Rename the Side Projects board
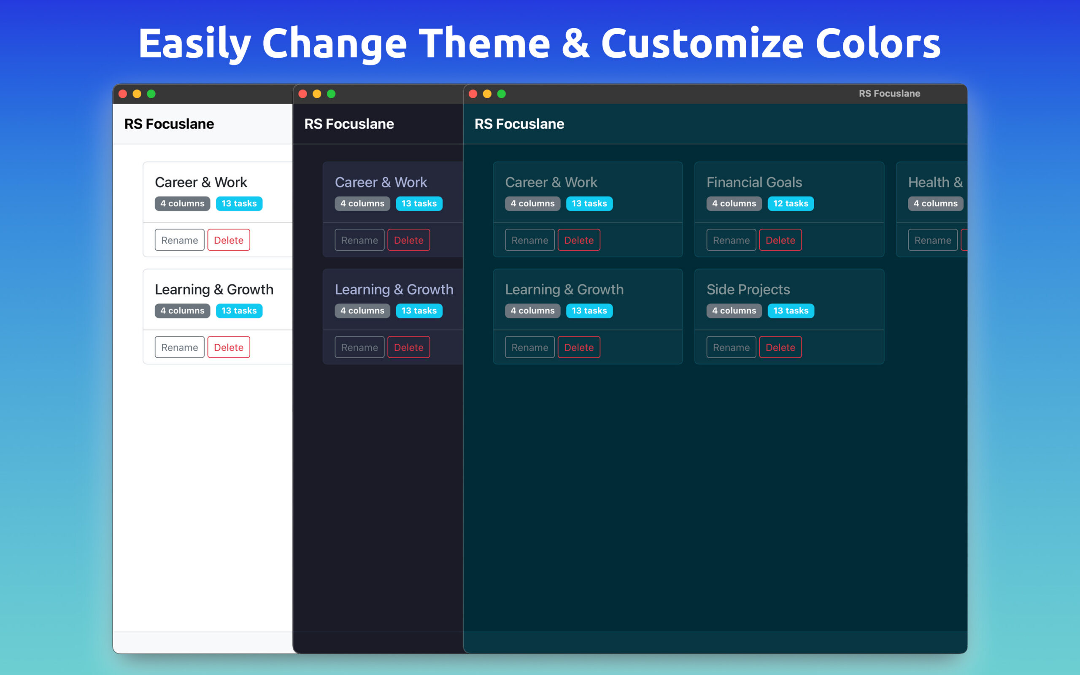Screen dimensions: 1080x675 click(x=731, y=347)
